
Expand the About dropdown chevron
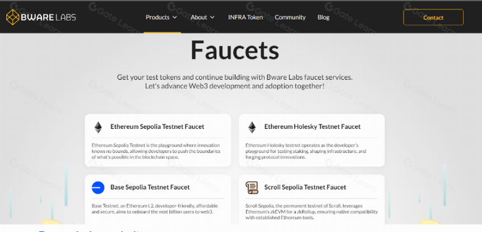point(212,17)
